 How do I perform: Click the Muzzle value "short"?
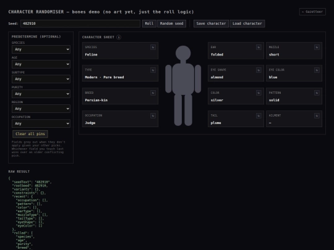[274, 55]
